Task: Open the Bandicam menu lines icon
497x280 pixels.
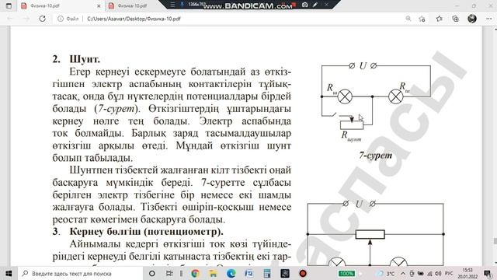Action: [172, 5]
